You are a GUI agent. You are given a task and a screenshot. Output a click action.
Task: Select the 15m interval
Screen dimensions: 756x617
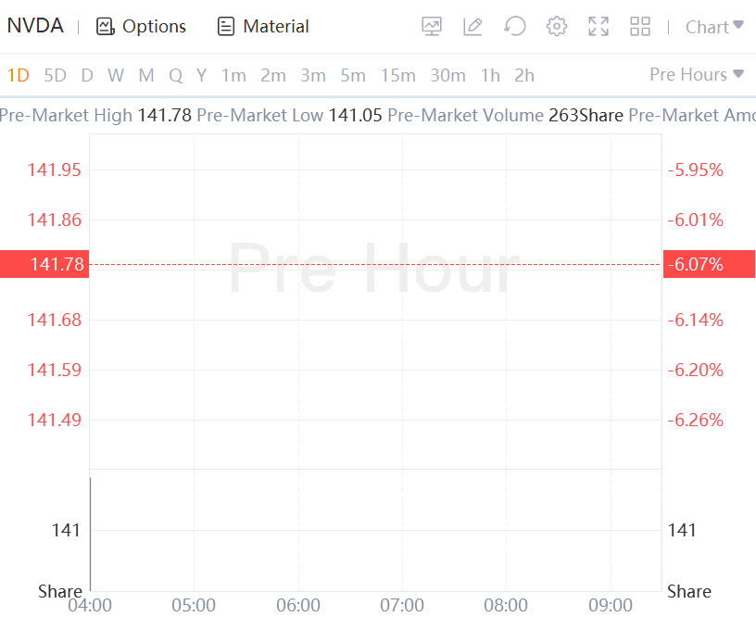[397, 75]
